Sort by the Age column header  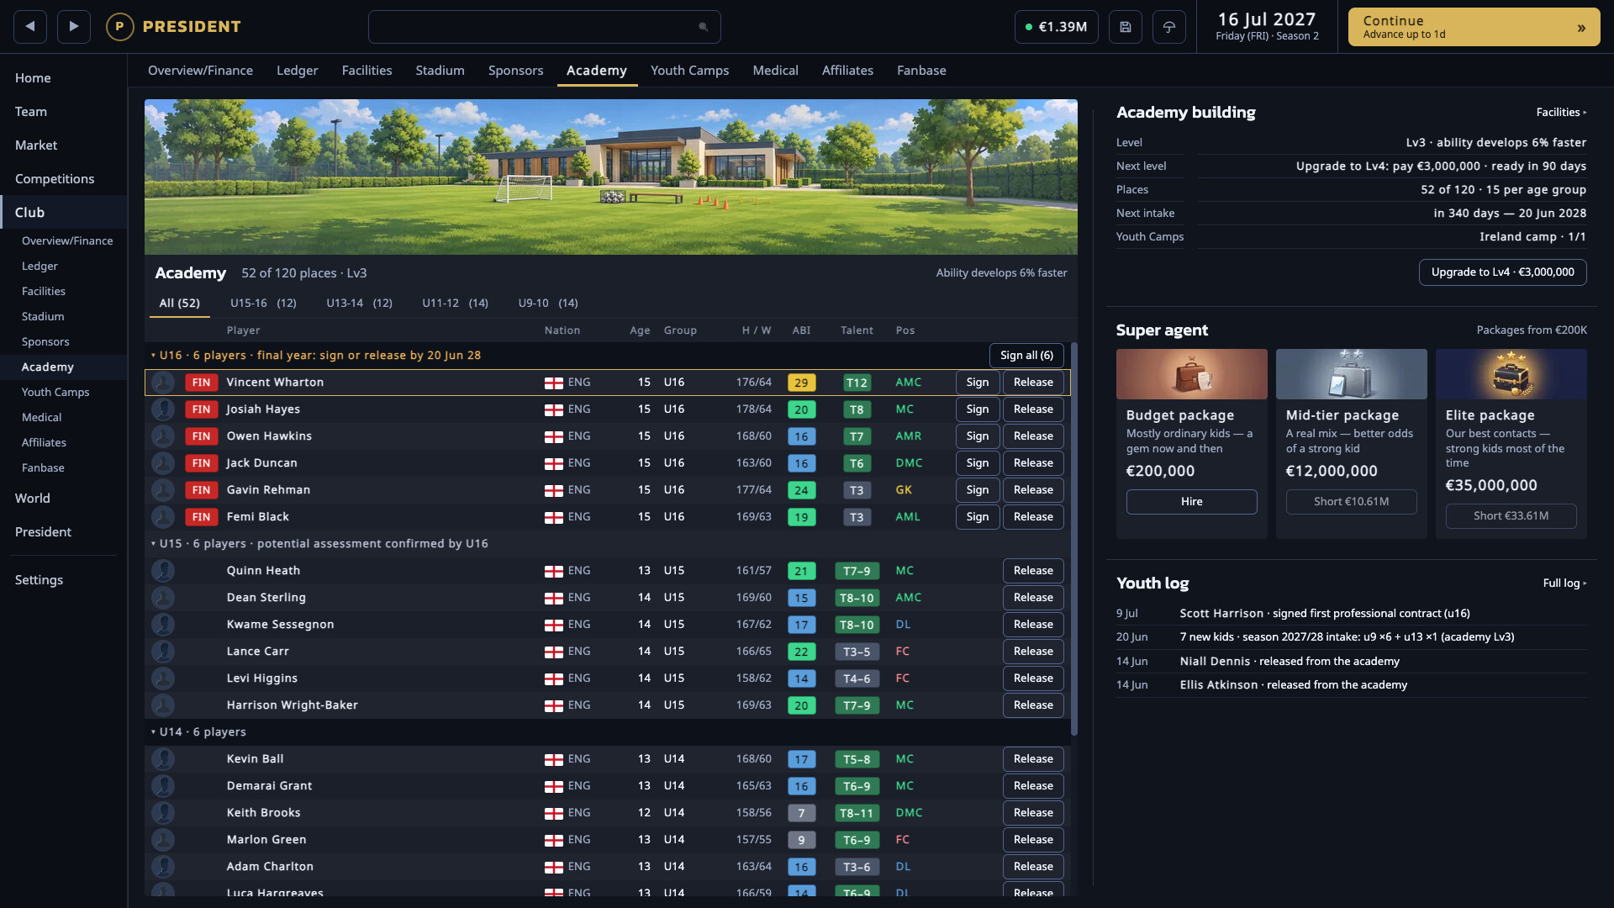tap(640, 330)
